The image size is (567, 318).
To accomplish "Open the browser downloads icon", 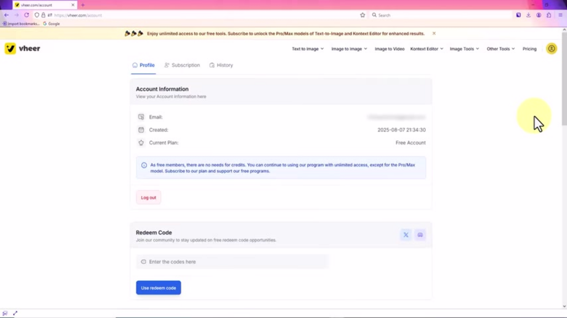I will 529,15.
